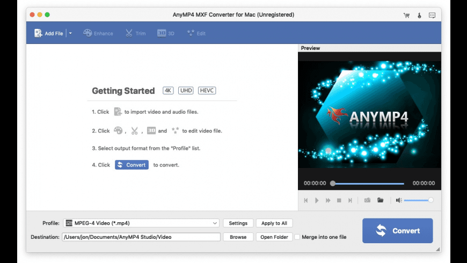Screen dimensions: 467x263
Task: Open the Profile format dropdown
Action: (x=141, y=223)
